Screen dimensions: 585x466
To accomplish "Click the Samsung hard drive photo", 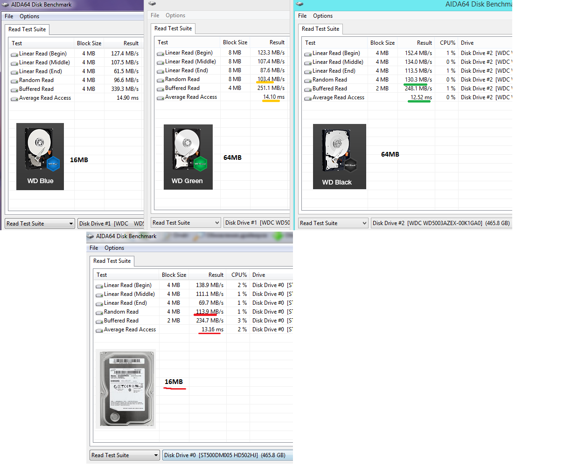I will [126, 389].
